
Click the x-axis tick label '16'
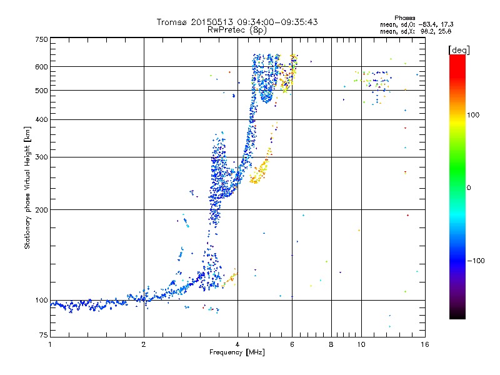(x=425, y=344)
